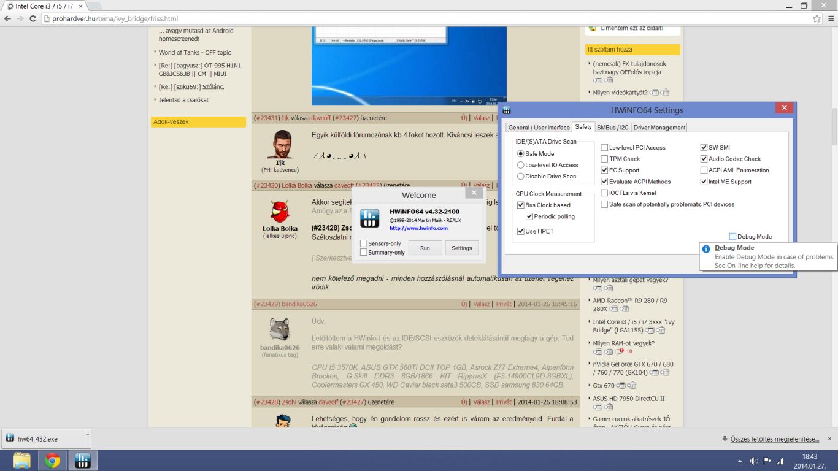Uncheck Audio Codec Check

click(704, 159)
